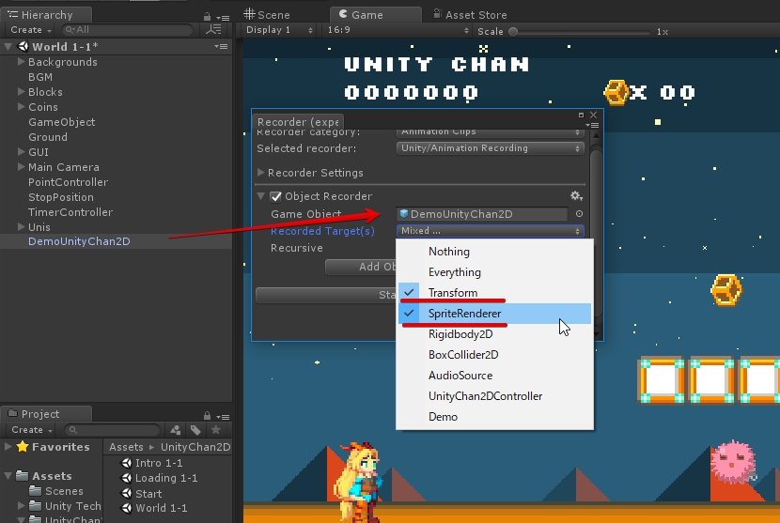Viewport: 780px width, 523px height.
Task: Maximize the Recorder window using square icon
Action: coord(581,115)
